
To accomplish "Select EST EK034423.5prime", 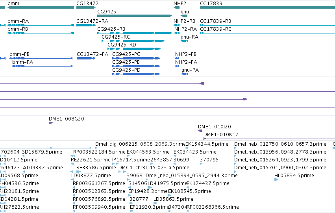I will 195,152.
